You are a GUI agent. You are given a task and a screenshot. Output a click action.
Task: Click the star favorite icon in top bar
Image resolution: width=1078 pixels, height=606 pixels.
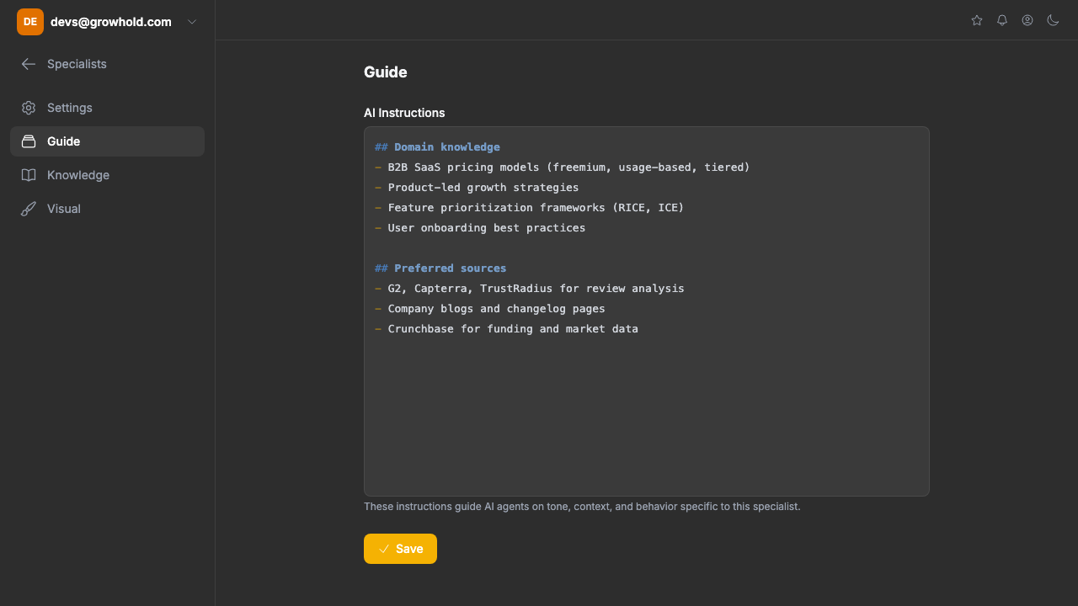pyautogui.click(x=976, y=20)
